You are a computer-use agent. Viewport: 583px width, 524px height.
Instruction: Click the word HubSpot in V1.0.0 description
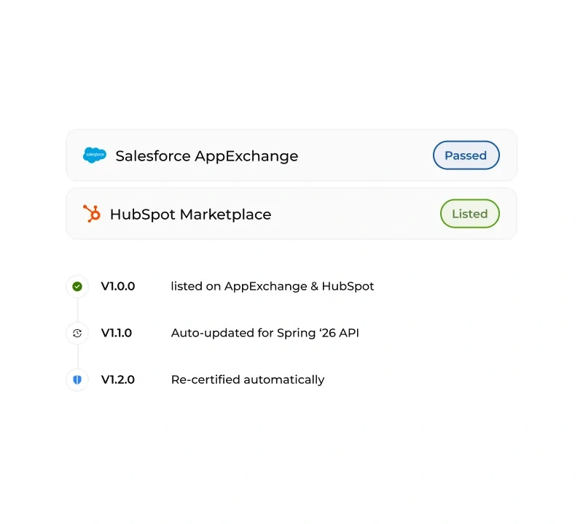pos(348,286)
